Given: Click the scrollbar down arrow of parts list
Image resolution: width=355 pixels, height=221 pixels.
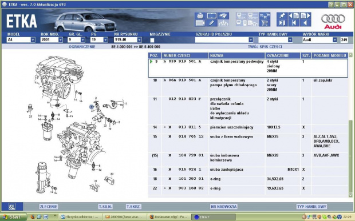Looking at the screenshot, I should (350, 195).
